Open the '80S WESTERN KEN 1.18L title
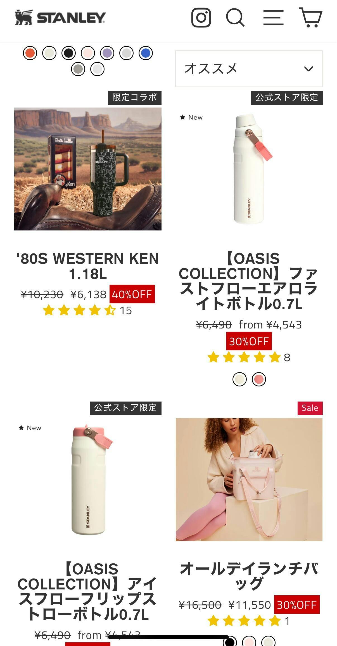 pos(88,266)
